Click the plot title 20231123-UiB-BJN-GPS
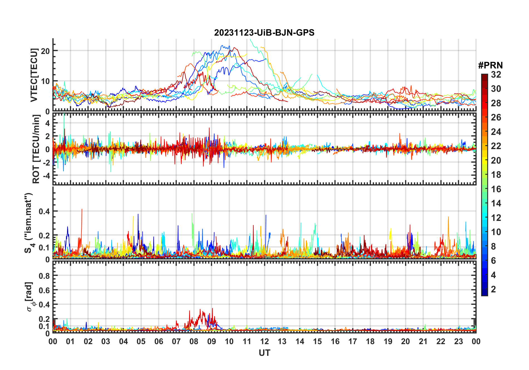This screenshot has height=370, width=529. [264, 33]
